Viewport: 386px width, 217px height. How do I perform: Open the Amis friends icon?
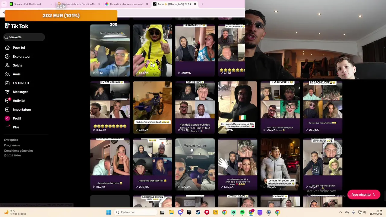coord(7,74)
